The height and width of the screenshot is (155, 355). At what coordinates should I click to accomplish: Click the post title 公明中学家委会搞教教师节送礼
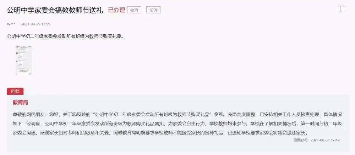coord(55,10)
